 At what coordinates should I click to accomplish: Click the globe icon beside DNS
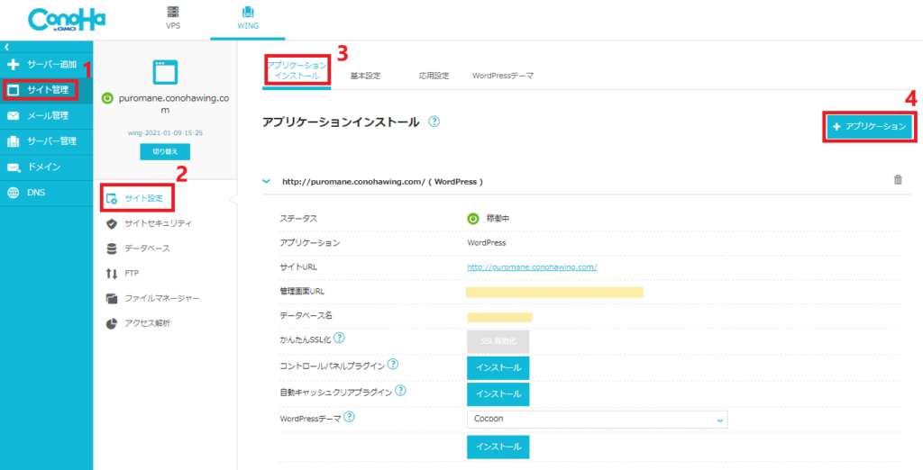click(14, 193)
